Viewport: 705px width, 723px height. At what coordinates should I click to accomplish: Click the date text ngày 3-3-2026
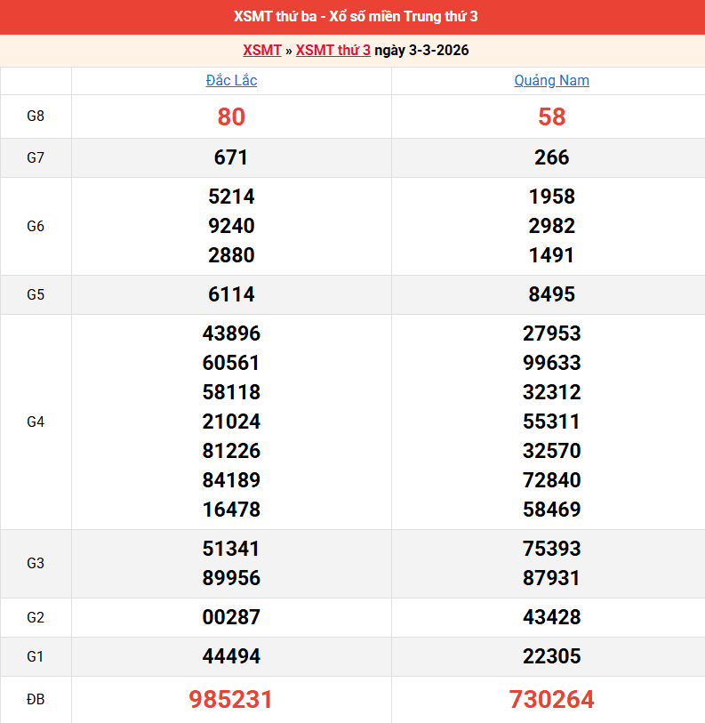tap(421, 51)
